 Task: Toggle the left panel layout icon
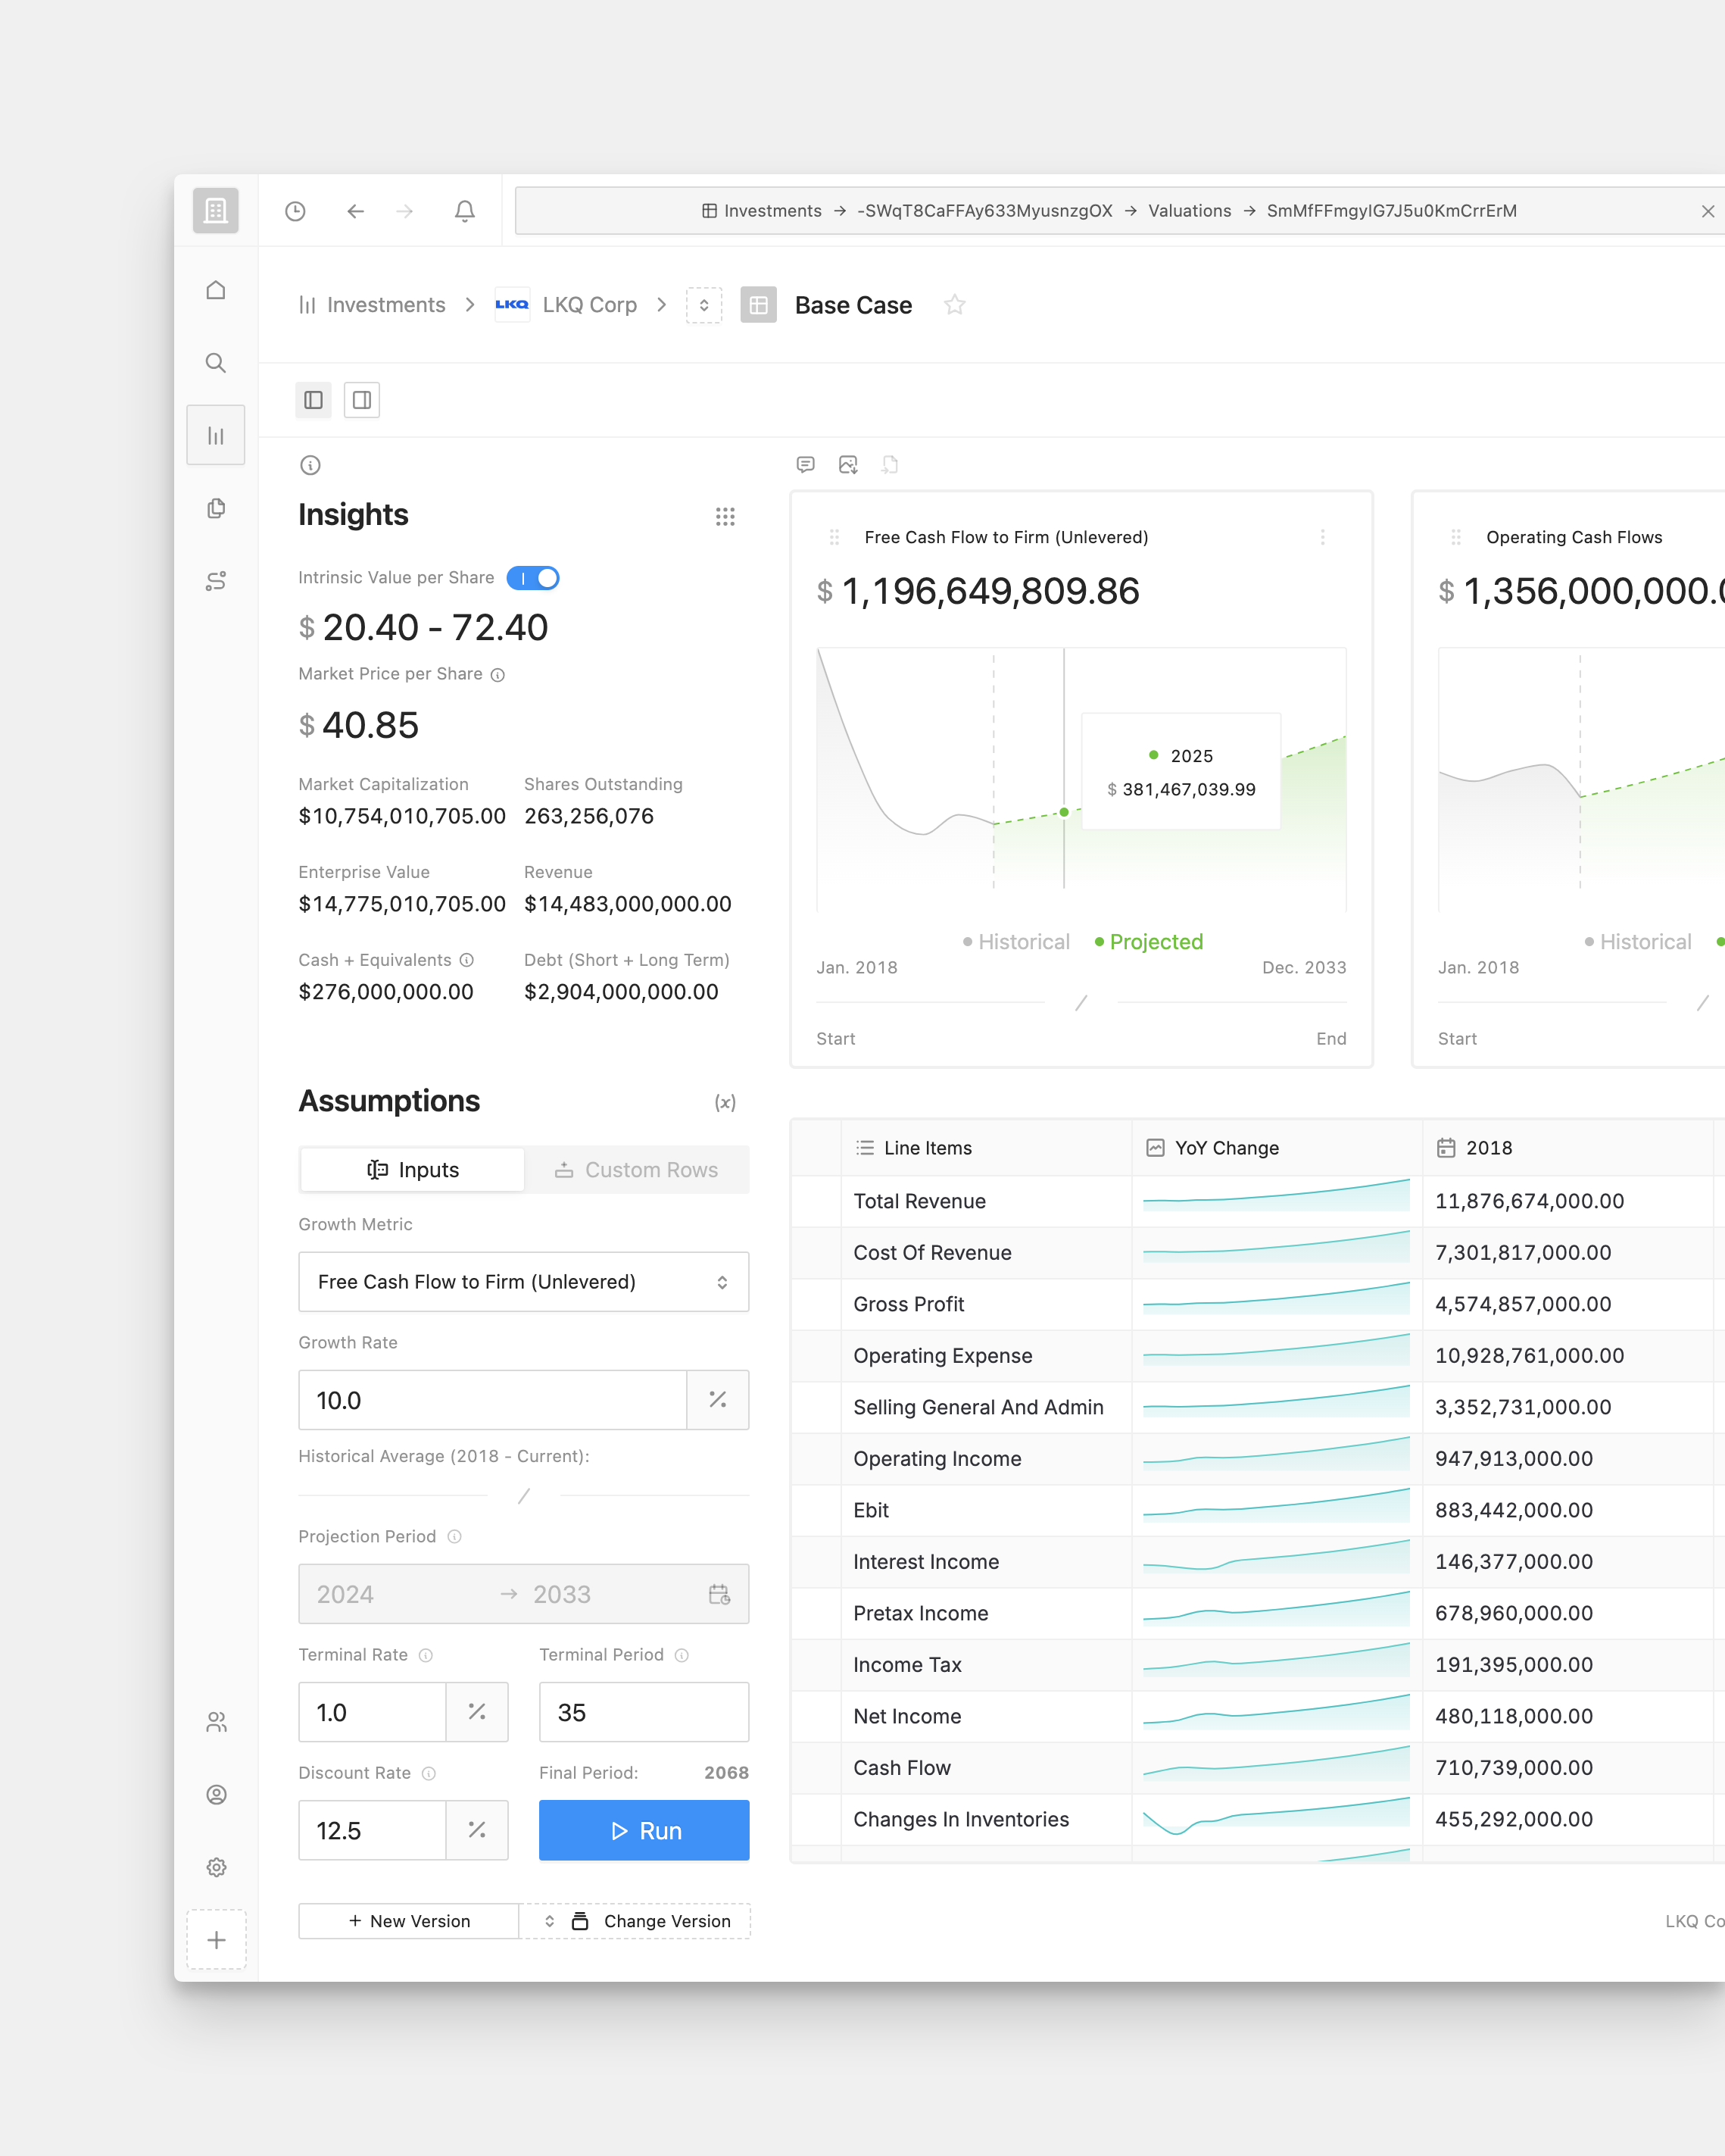[313, 400]
